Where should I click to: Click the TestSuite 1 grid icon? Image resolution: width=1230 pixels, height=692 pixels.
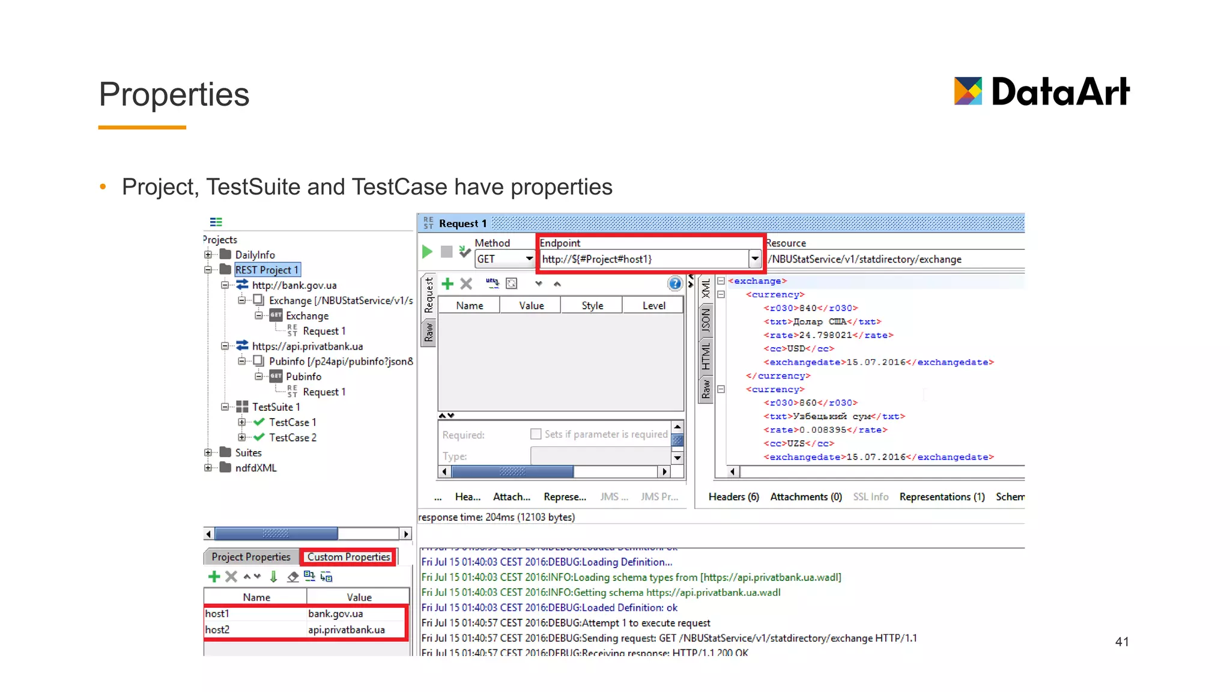[242, 407]
